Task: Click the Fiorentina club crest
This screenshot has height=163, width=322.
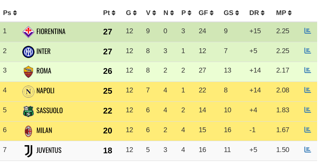Action: pos(28,32)
